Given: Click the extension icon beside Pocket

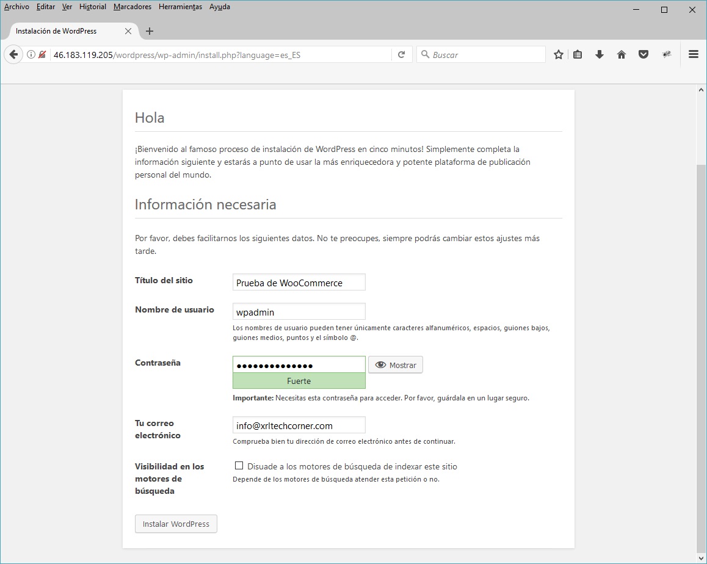Looking at the screenshot, I should tap(667, 54).
